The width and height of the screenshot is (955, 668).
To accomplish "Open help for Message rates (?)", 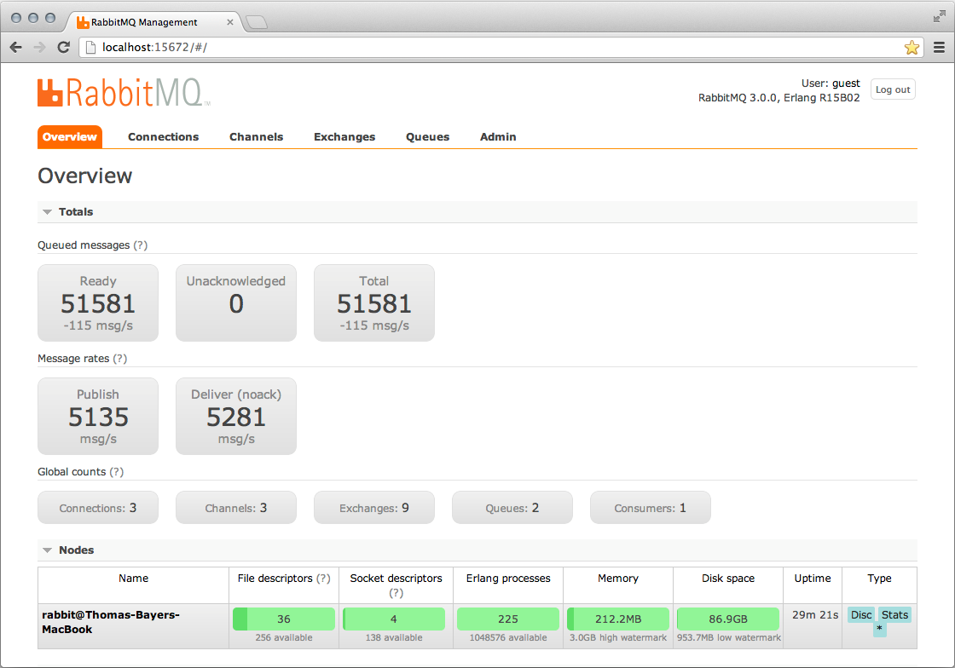I will pyautogui.click(x=120, y=359).
